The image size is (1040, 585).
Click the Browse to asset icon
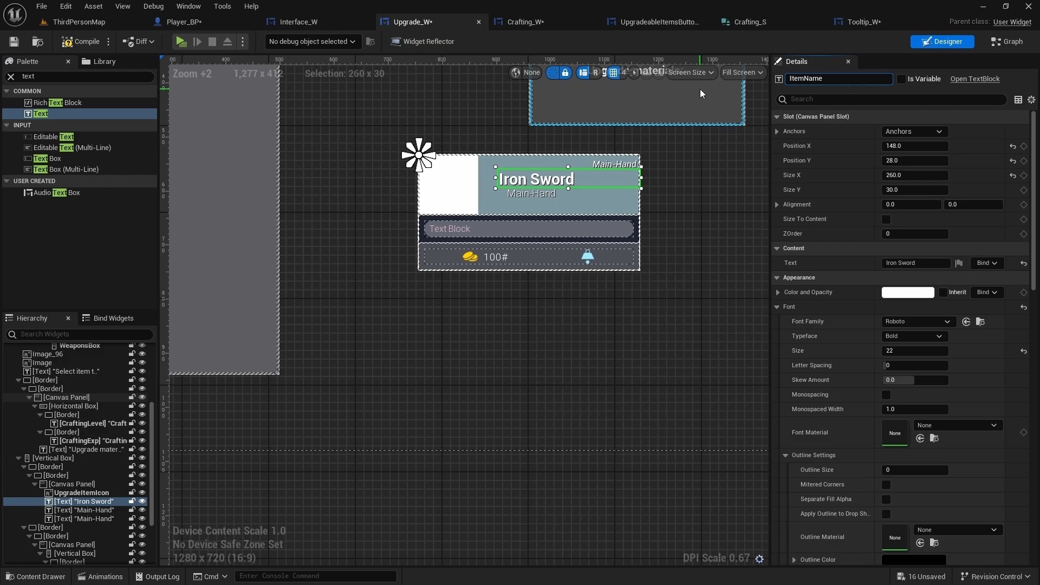pyautogui.click(x=37, y=42)
